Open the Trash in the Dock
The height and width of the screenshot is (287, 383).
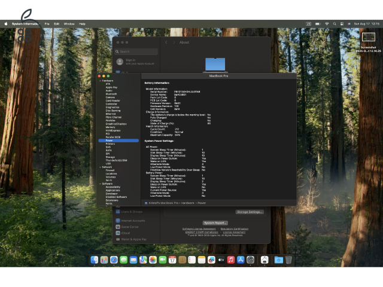tap(288, 260)
